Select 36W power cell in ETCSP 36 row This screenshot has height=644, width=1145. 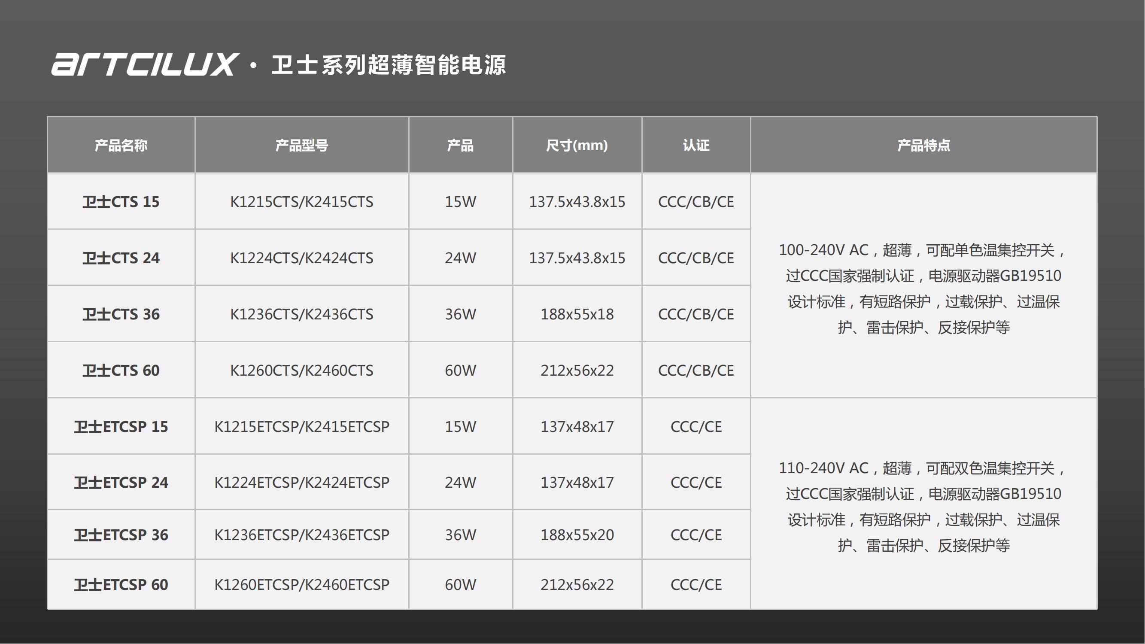pyautogui.click(x=461, y=535)
